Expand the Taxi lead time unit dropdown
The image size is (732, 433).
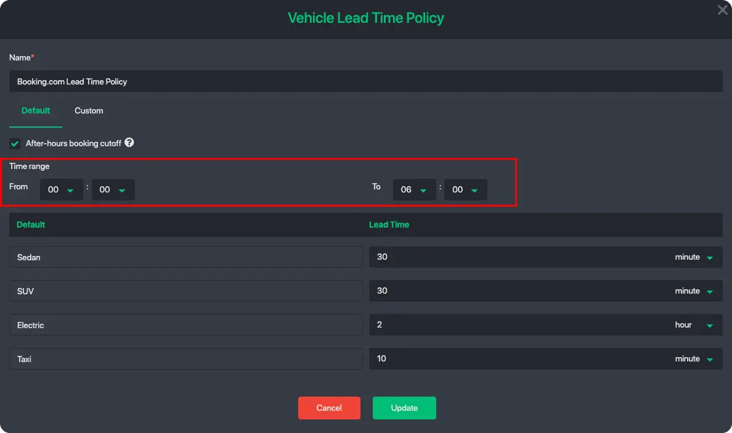(x=694, y=359)
